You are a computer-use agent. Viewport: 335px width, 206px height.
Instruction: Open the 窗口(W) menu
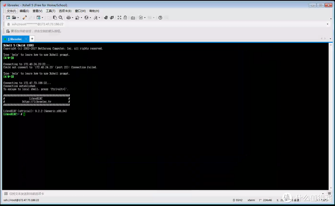tap(80, 11)
